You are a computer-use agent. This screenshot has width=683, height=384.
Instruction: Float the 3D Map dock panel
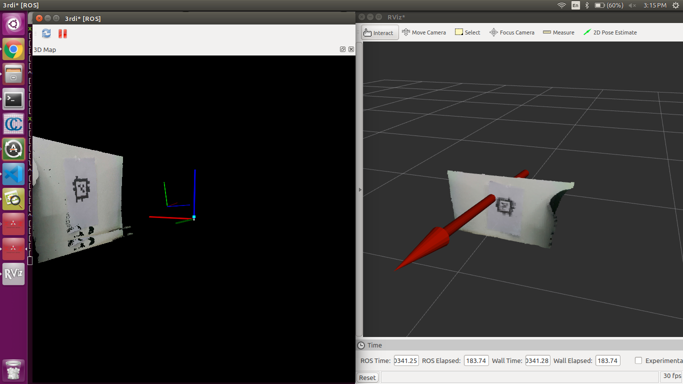[342, 49]
